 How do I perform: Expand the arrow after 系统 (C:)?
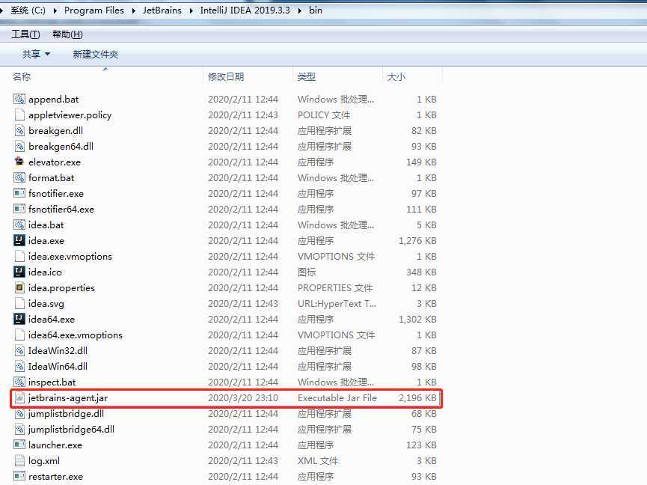point(55,10)
